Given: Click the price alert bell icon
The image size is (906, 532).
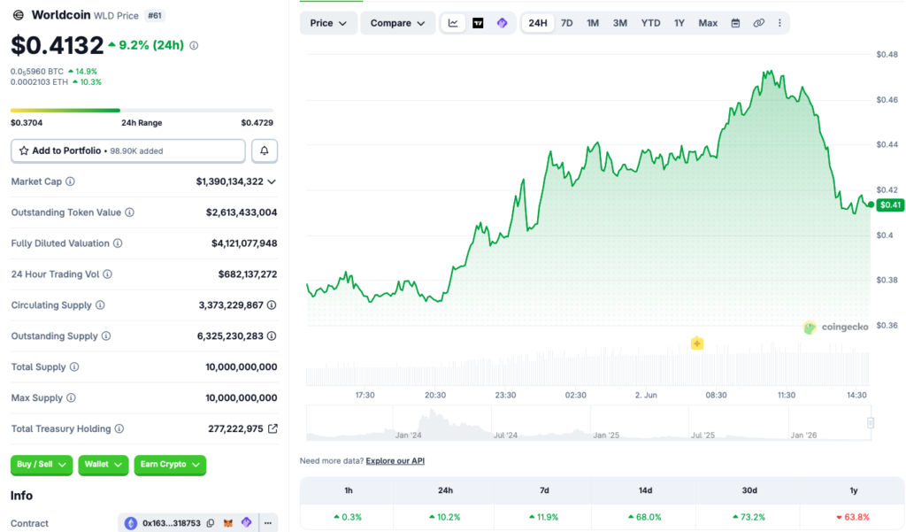Looking at the screenshot, I should pos(264,151).
